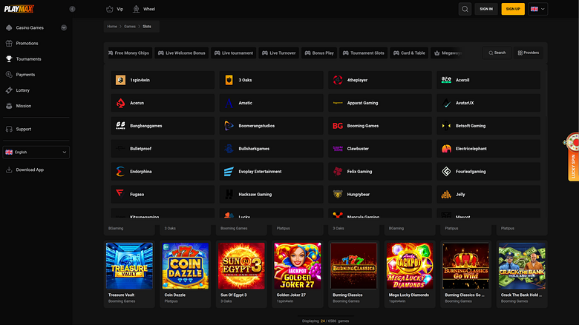Choose the AvatarUX provider

488,103
